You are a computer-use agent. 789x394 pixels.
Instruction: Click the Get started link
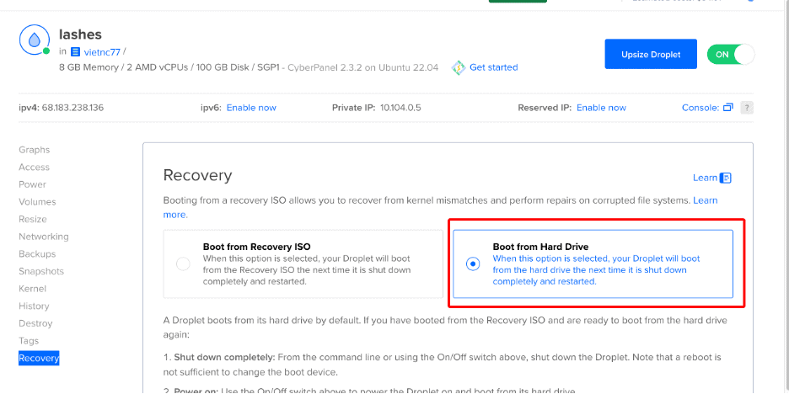(x=494, y=67)
